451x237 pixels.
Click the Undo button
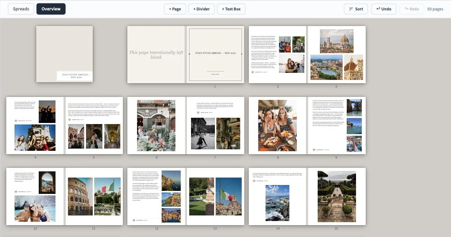pos(384,9)
